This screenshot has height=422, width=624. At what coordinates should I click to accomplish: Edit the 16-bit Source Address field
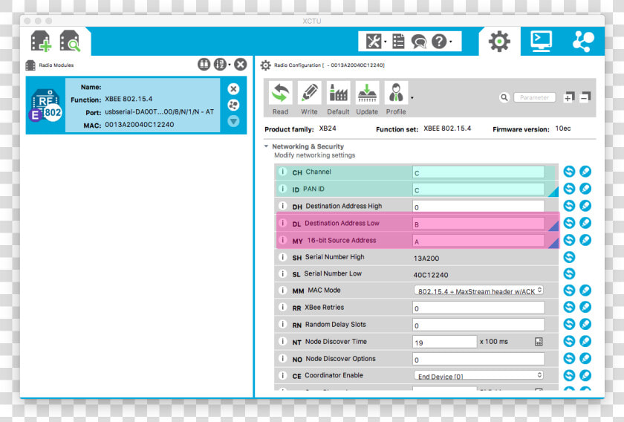[x=478, y=241]
